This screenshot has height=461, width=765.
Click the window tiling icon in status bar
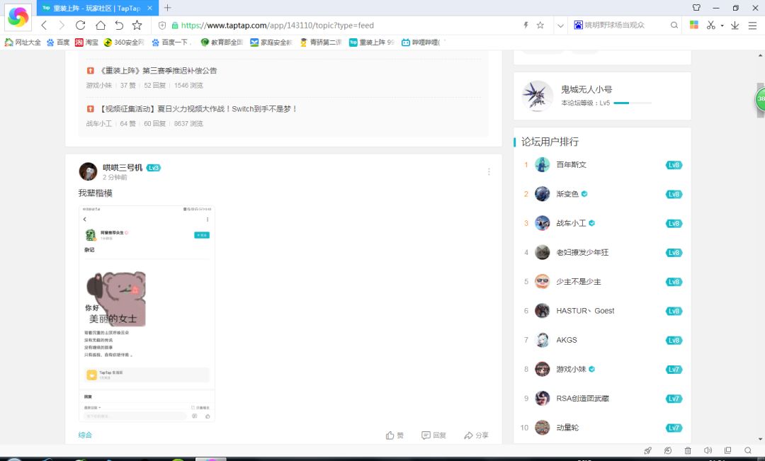coord(728,451)
